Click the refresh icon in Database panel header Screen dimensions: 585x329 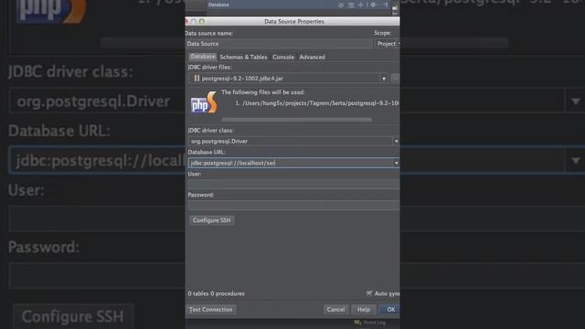[x=341, y=5]
